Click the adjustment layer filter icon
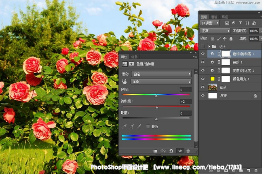 click(x=234, y=23)
